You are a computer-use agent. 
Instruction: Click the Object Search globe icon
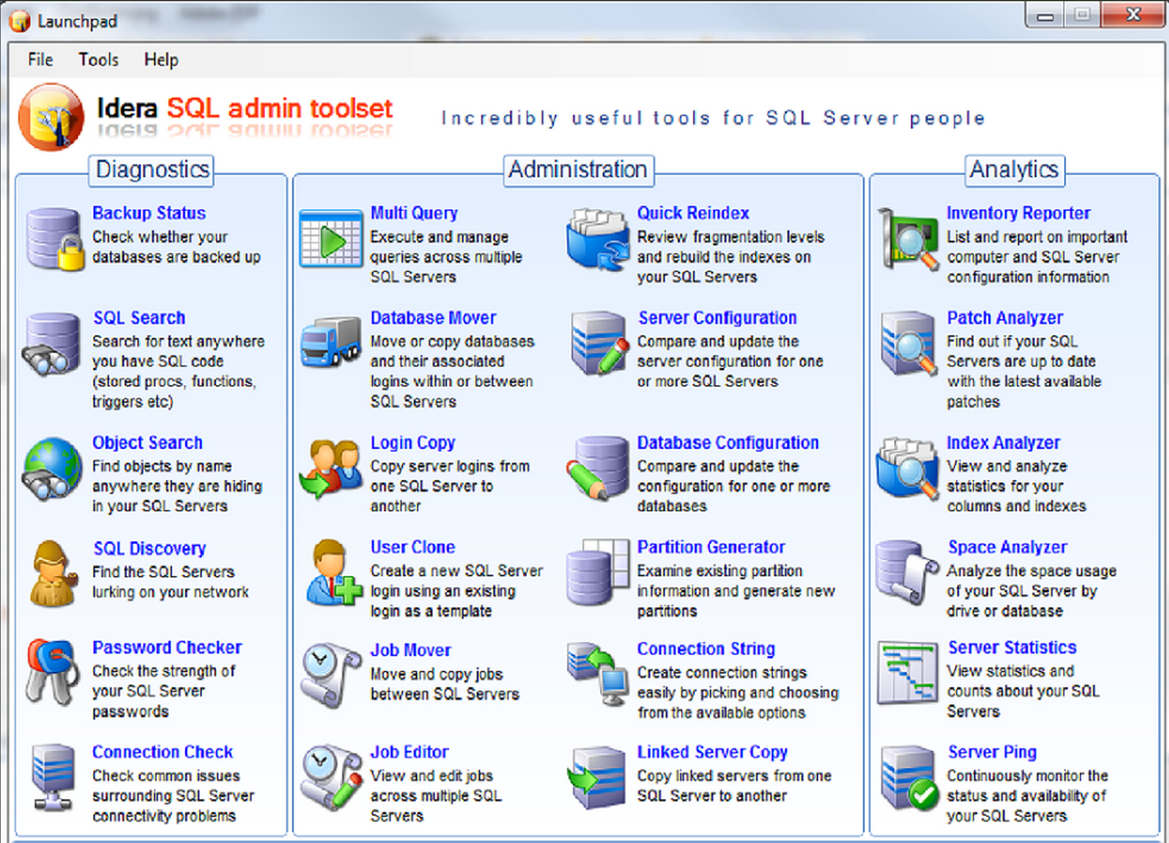pyautogui.click(x=52, y=469)
